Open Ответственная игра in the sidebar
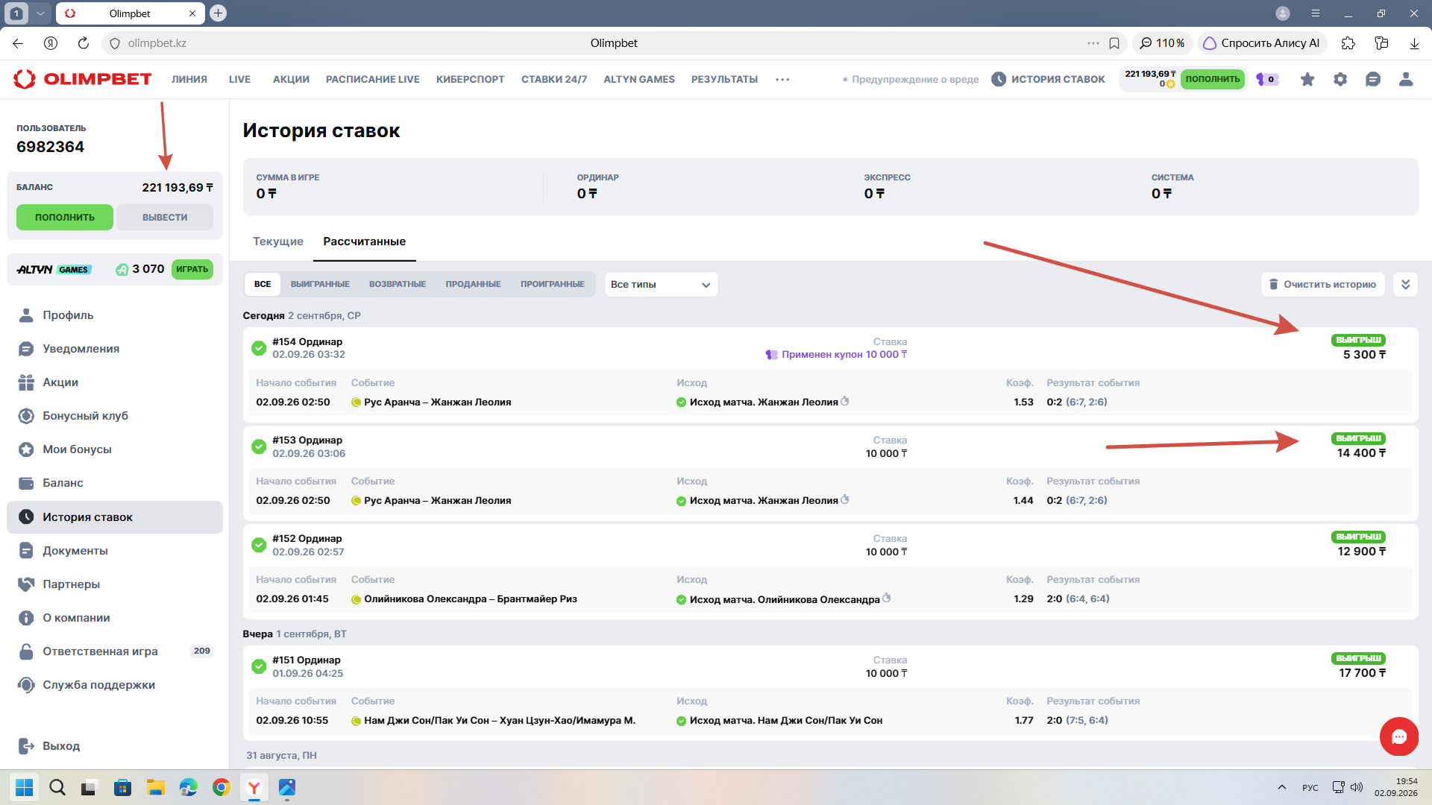The width and height of the screenshot is (1432, 805). [115, 651]
